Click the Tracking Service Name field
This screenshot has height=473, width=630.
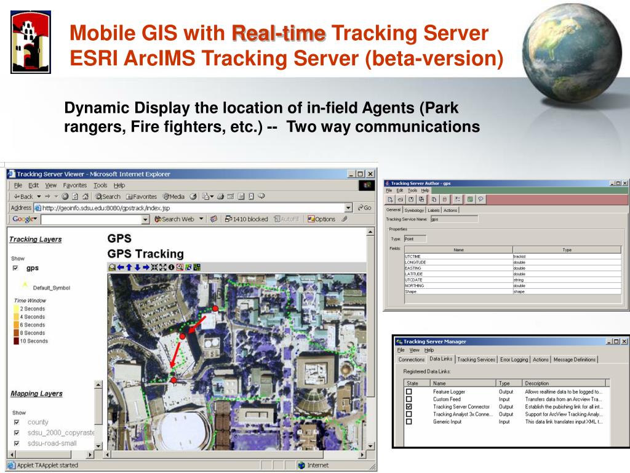(454, 219)
